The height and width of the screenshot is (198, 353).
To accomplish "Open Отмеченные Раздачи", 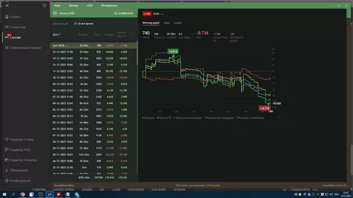I will coord(23,48).
